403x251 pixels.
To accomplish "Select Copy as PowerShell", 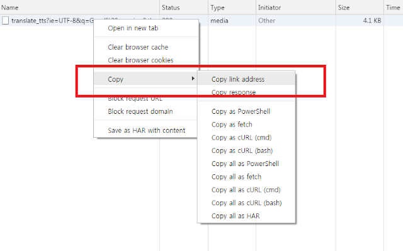I will [x=246, y=111].
